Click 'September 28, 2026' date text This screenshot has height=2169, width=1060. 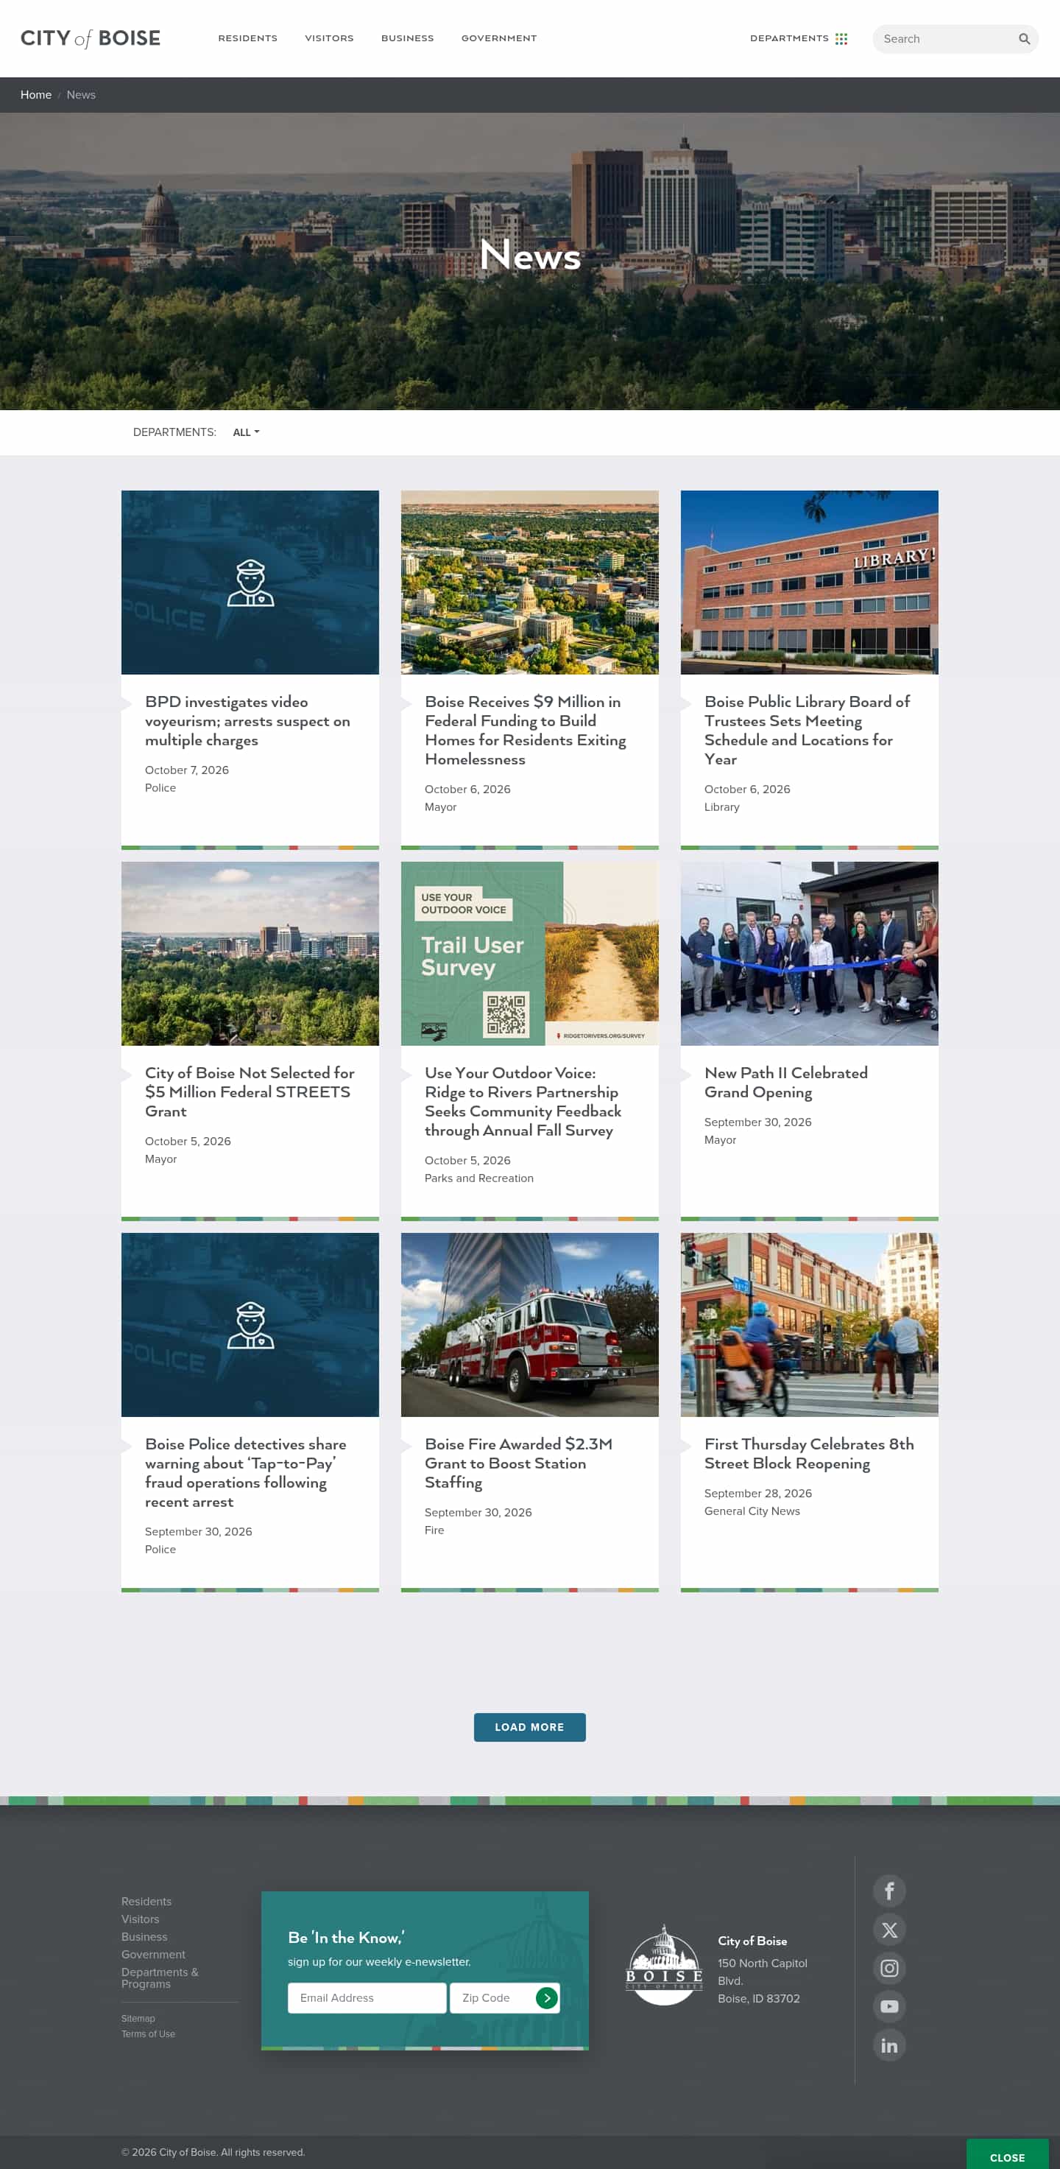(758, 1493)
